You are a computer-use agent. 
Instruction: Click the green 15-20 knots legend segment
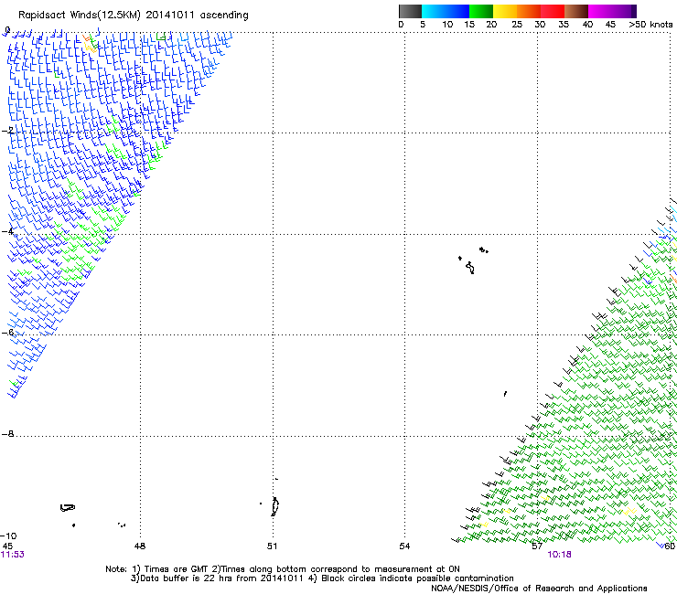click(481, 11)
